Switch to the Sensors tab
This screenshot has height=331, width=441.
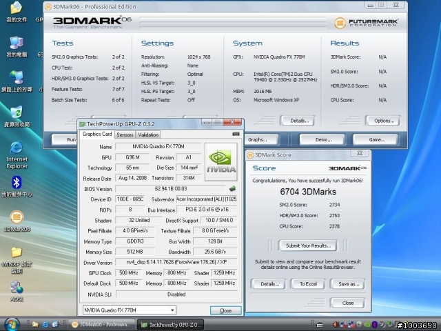tap(125, 135)
